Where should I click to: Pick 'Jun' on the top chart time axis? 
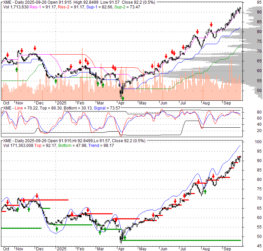point(164,103)
